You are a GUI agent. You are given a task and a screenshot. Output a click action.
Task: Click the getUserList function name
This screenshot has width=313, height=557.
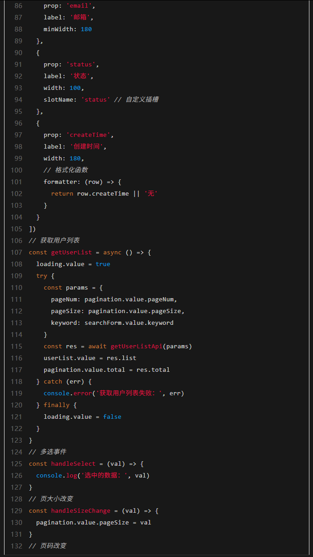click(x=71, y=253)
